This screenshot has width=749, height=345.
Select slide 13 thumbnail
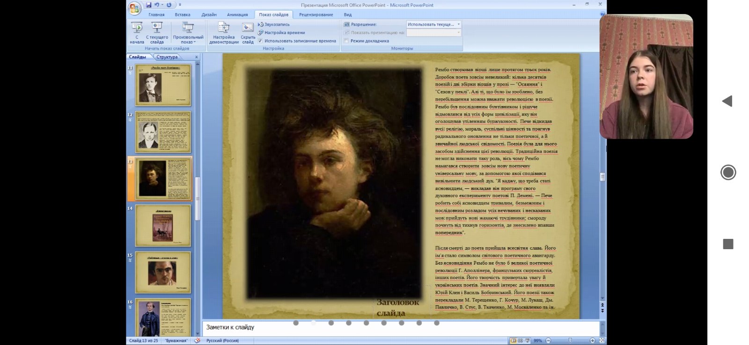[x=163, y=179]
